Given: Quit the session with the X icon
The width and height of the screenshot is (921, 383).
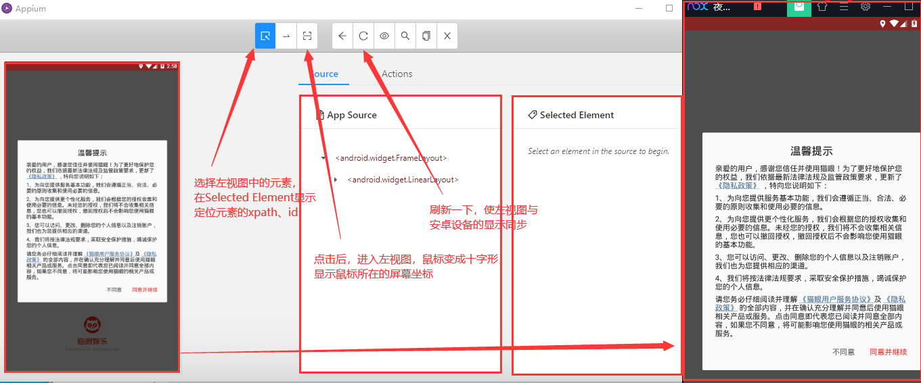Looking at the screenshot, I should [x=447, y=36].
